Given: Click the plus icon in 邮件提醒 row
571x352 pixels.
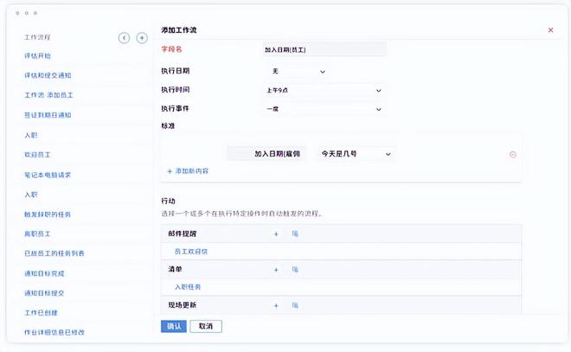Looking at the screenshot, I should pos(276,234).
